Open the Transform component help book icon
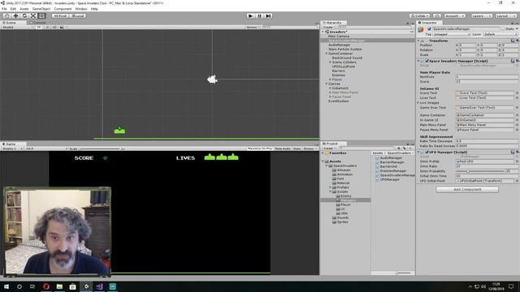 (513, 41)
